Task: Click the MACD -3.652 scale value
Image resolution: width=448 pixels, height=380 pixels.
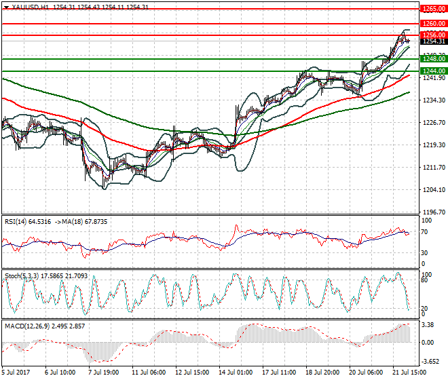Action: [x=430, y=362]
